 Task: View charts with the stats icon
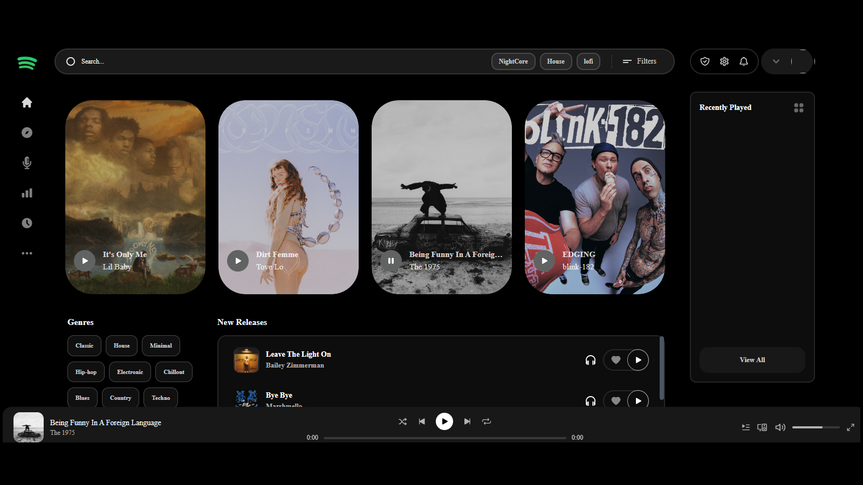26,193
